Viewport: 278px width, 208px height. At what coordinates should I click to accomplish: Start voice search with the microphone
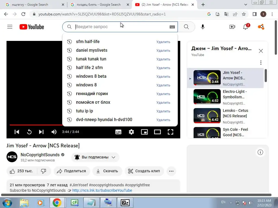(203, 27)
